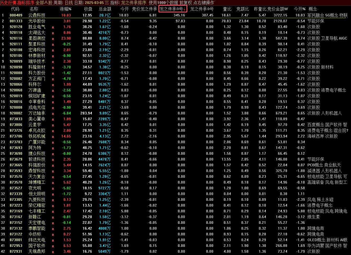The image size is (351, 255).
Task: Click the red sort arrow in 龙之传承①号 header
Action: tap(184, 9)
